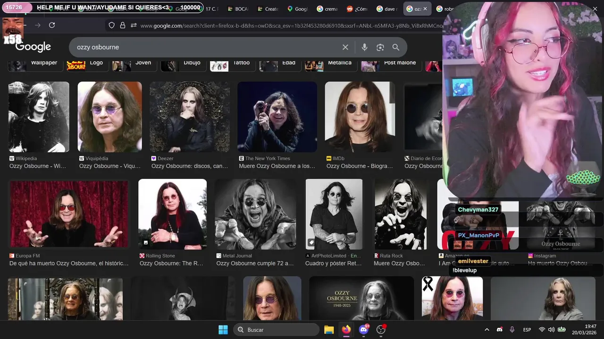The width and height of the screenshot is (604, 339).
Task: Open OBS Studio from the taskbar
Action: 381,330
